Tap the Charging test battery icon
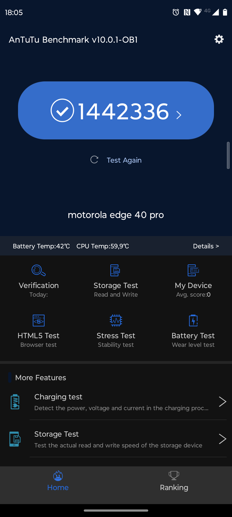The image size is (232, 517). click(15, 402)
